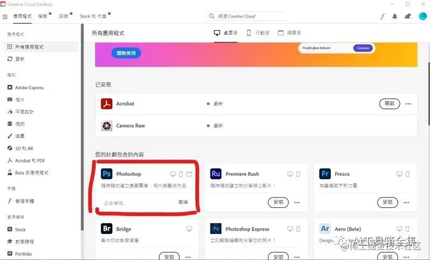Click the Creative Cloud search field

(x=246, y=16)
